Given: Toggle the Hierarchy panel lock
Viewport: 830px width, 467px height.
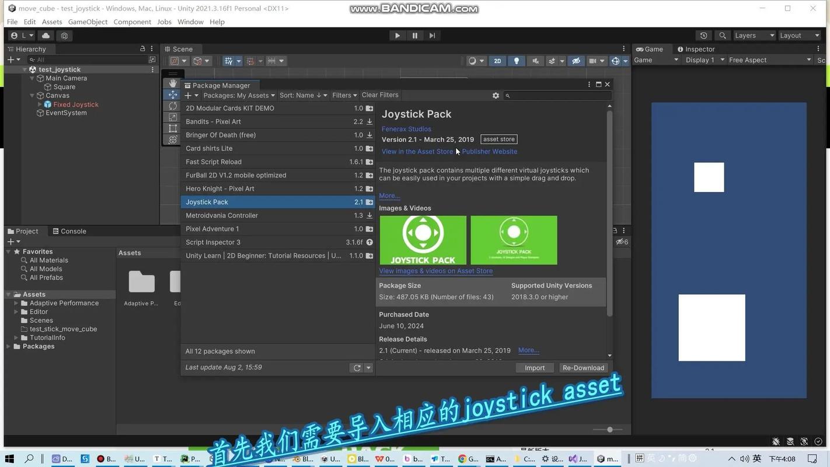Looking at the screenshot, I should 142,49.
